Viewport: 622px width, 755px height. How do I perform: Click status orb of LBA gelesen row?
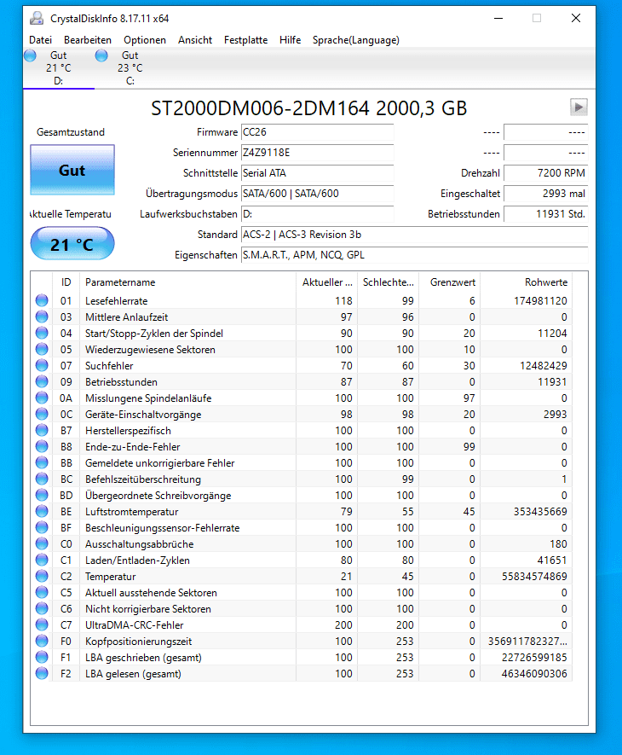(x=42, y=674)
